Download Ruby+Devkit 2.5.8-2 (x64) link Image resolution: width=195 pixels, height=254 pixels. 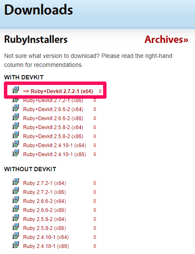click(53, 127)
